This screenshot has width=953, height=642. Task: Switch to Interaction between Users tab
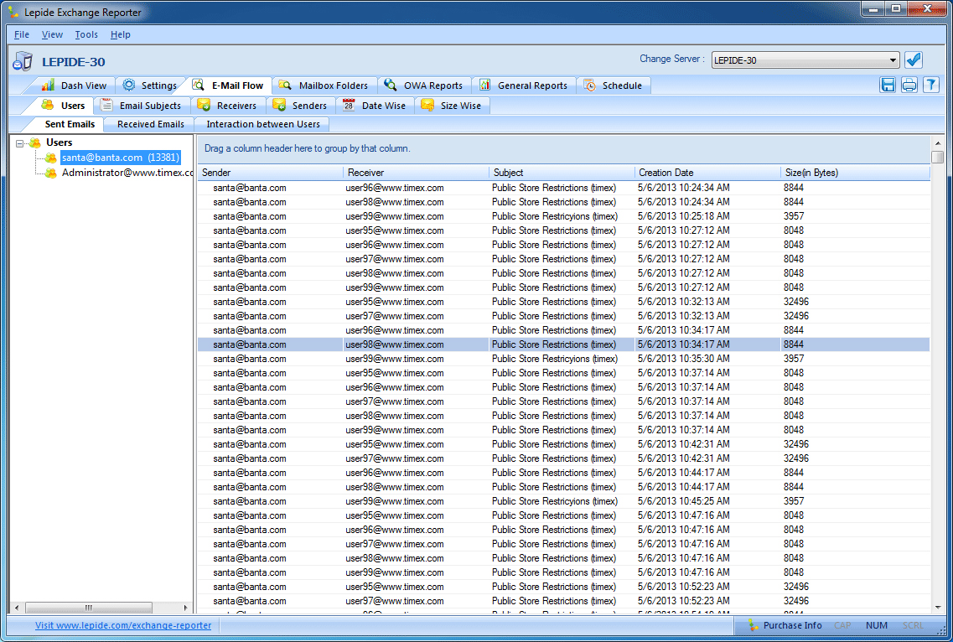coord(262,124)
